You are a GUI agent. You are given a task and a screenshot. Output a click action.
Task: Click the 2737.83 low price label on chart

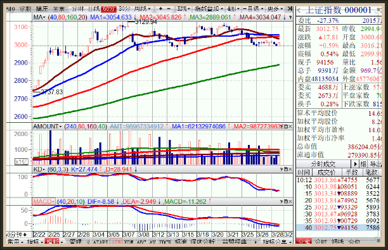pyautogui.click(x=51, y=92)
